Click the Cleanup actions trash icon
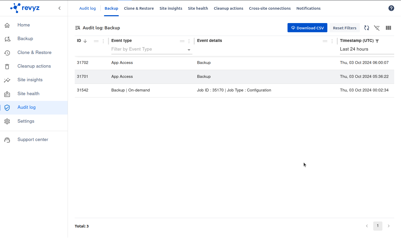The width and height of the screenshot is (401, 238). coord(7,66)
